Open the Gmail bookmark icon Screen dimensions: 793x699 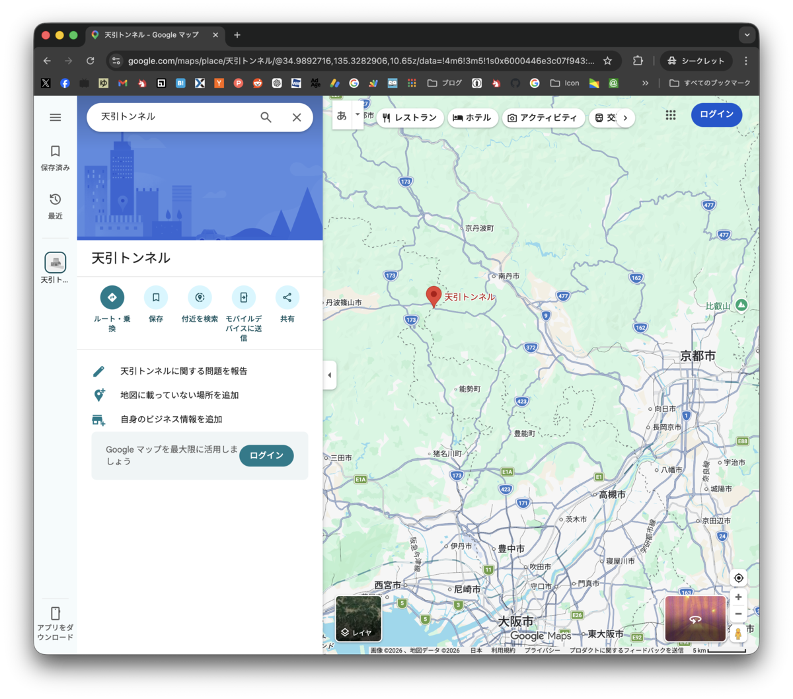point(122,83)
